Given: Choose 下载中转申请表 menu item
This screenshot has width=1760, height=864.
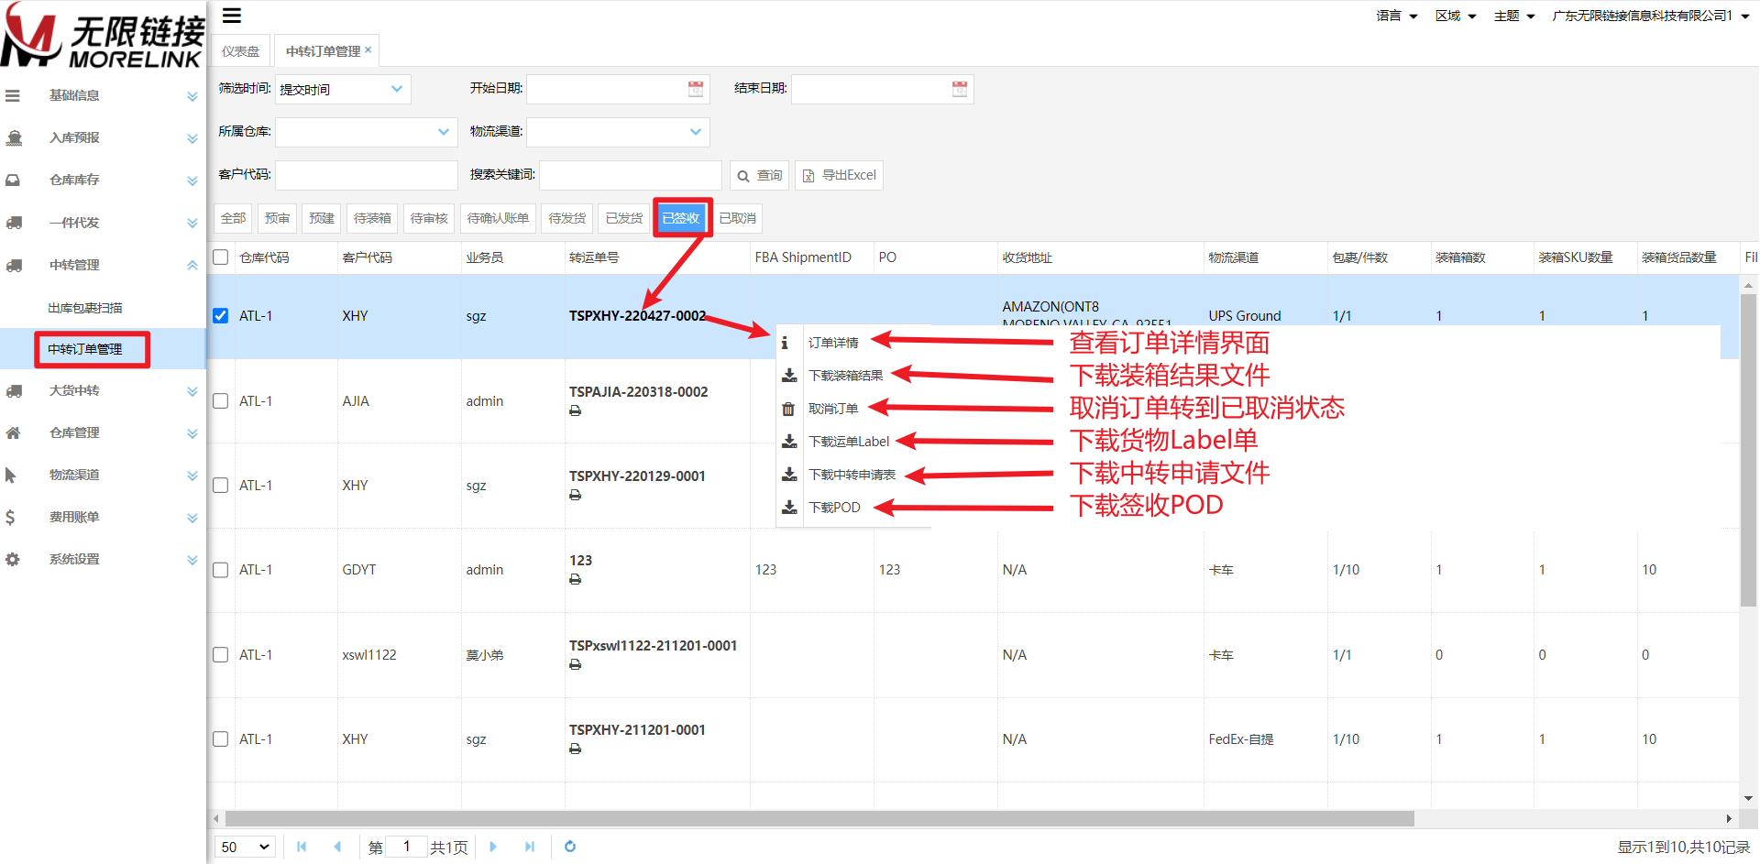Looking at the screenshot, I should click(852, 475).
